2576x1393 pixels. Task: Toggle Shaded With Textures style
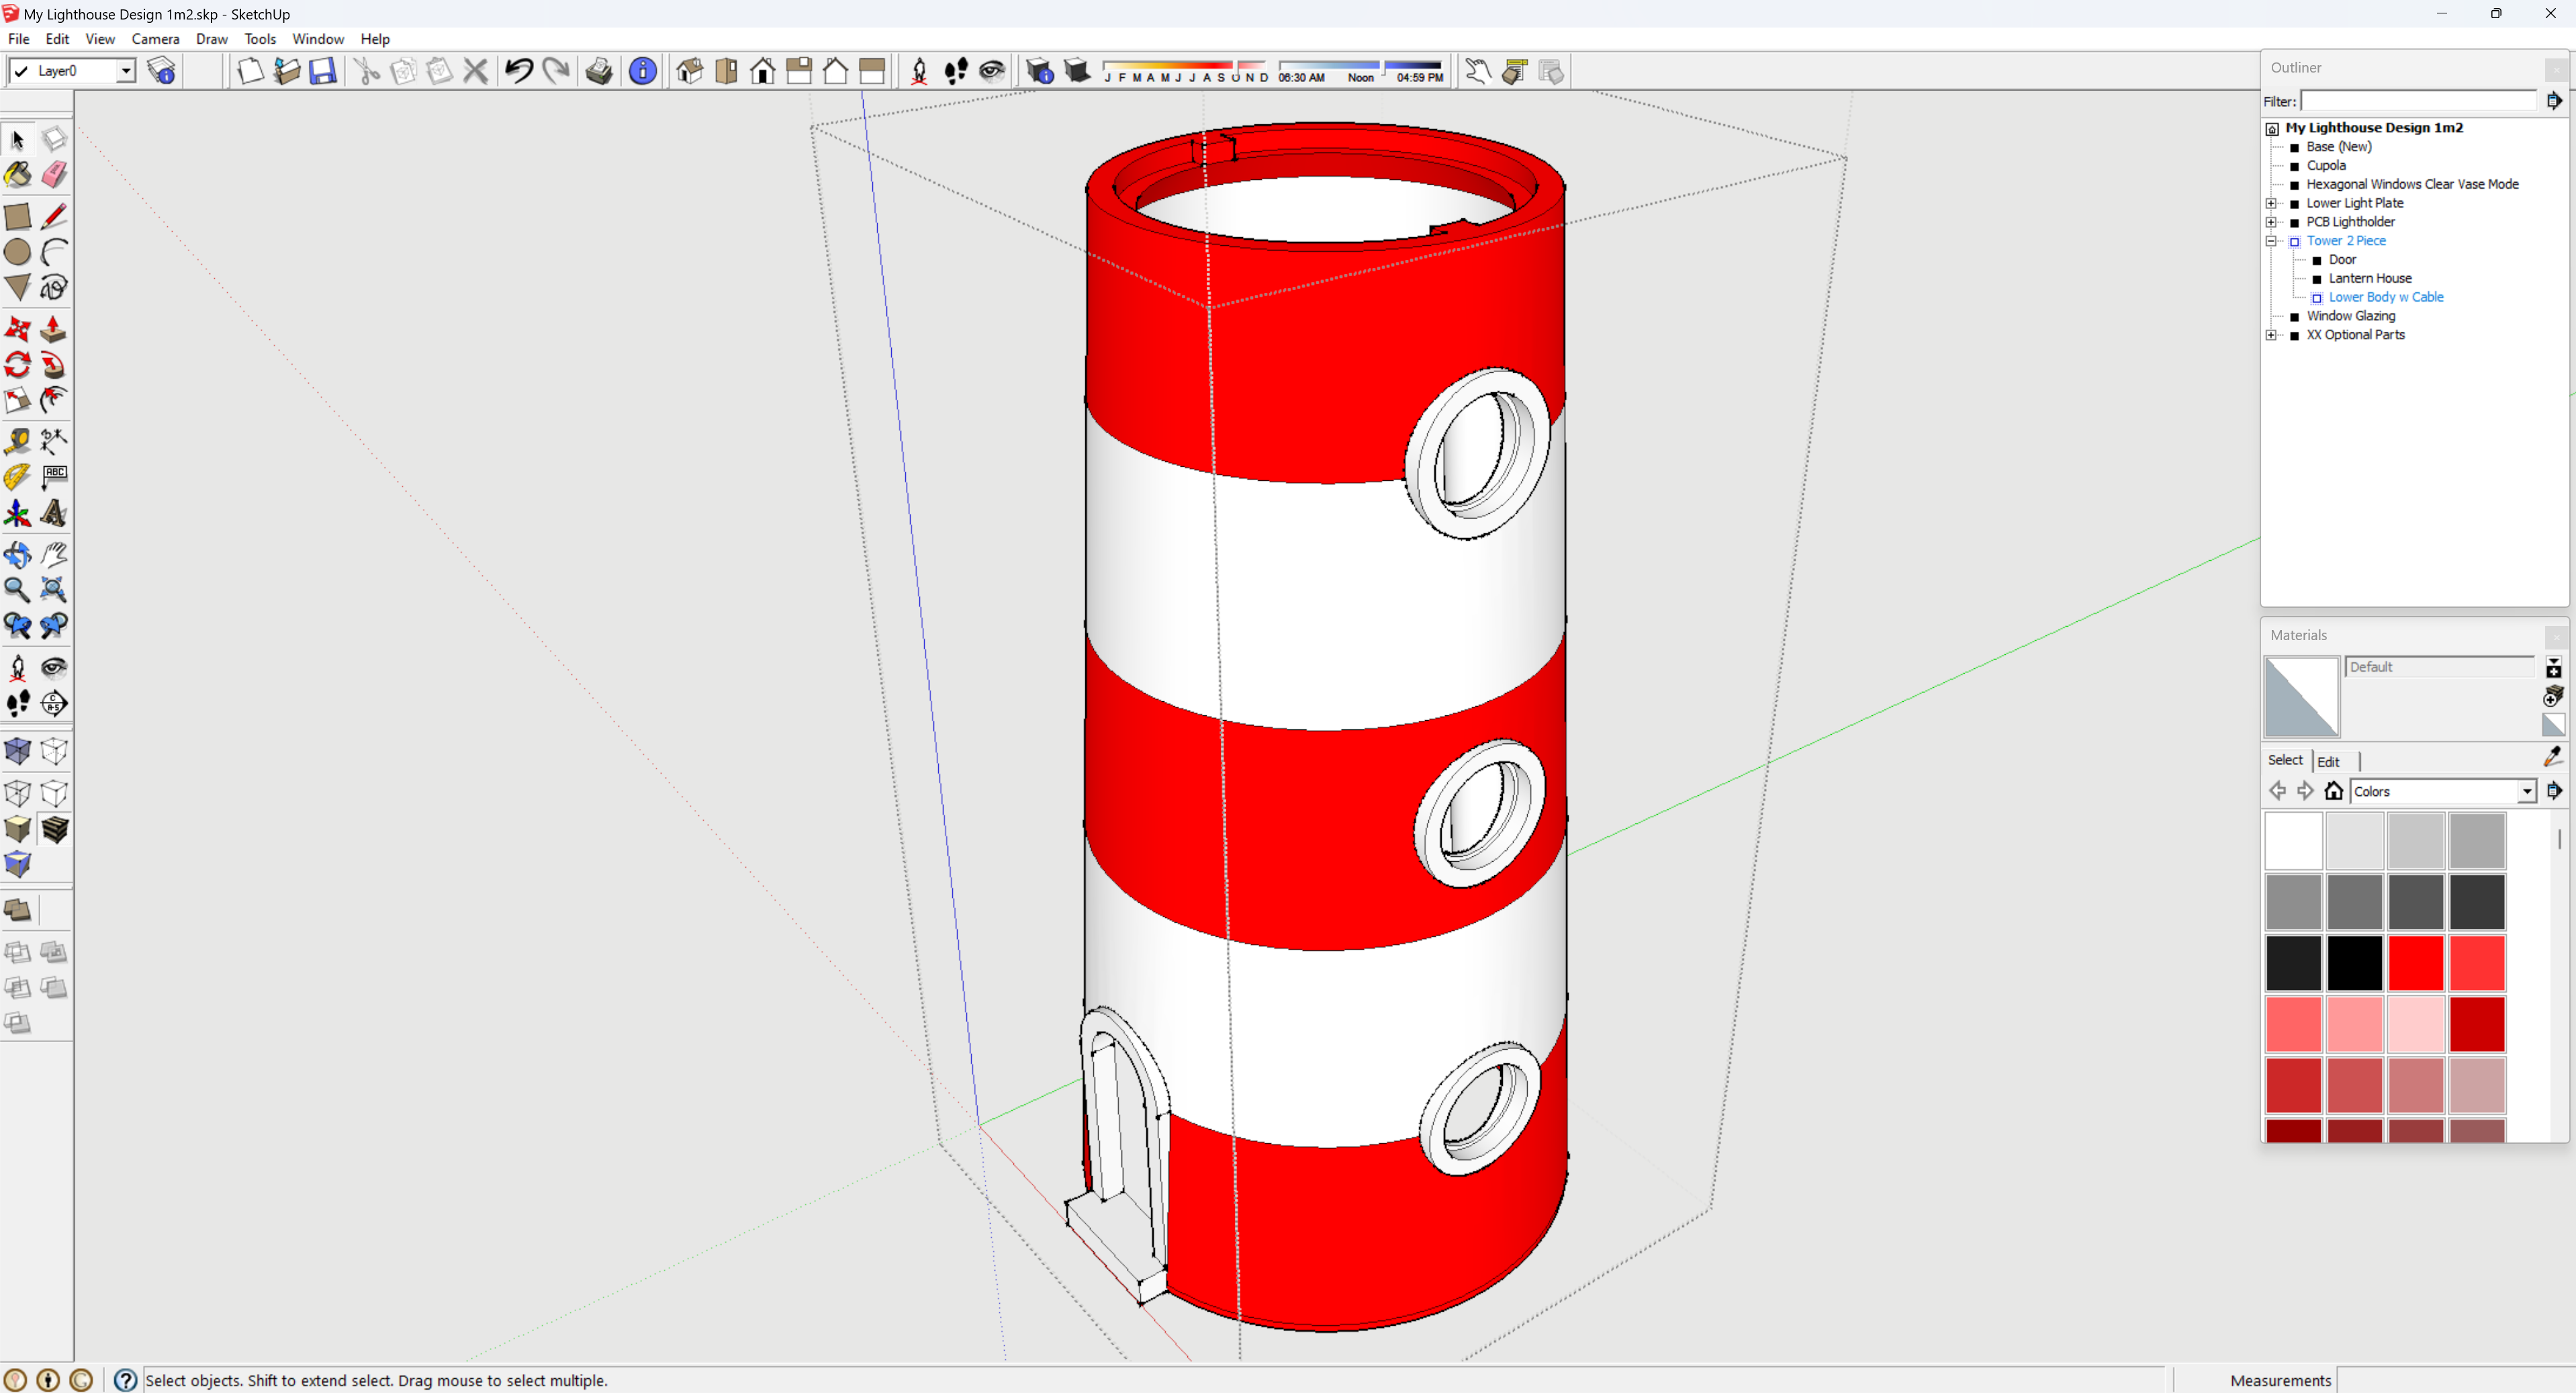coord(54,829)
